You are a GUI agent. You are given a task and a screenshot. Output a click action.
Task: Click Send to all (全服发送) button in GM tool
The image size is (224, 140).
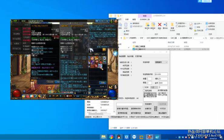(x=148, y=109)
